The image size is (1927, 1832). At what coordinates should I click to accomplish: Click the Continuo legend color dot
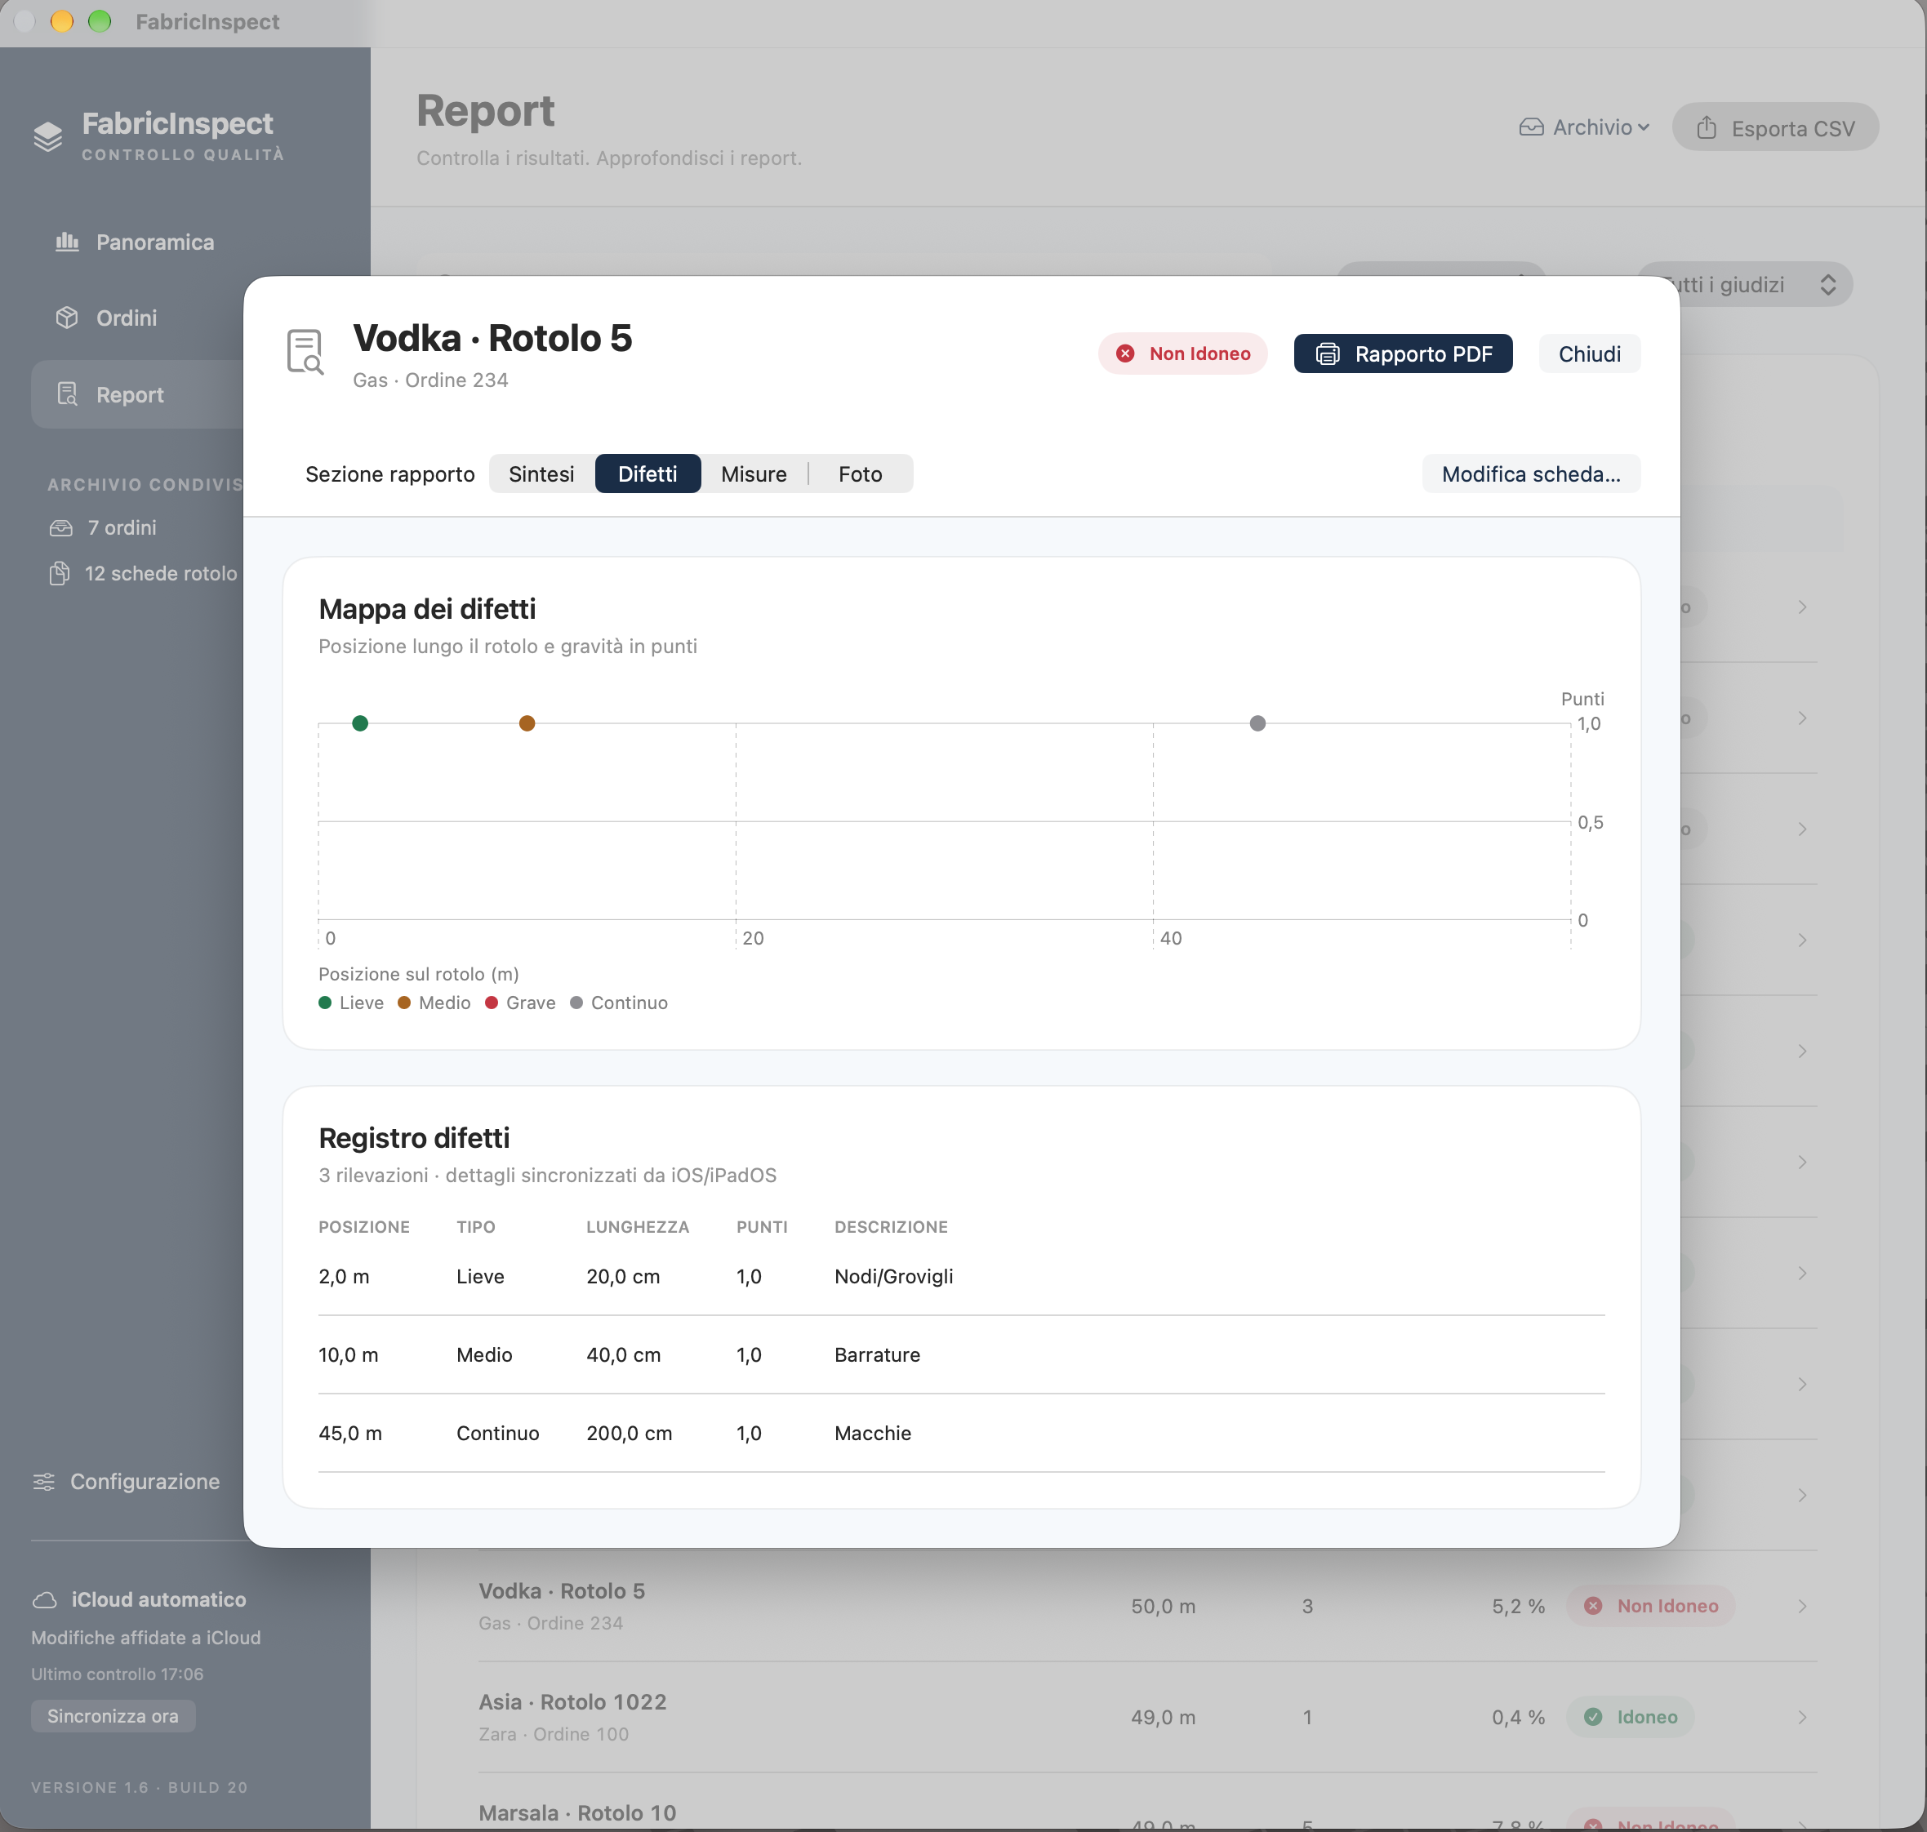click(x=576, y=1003)
